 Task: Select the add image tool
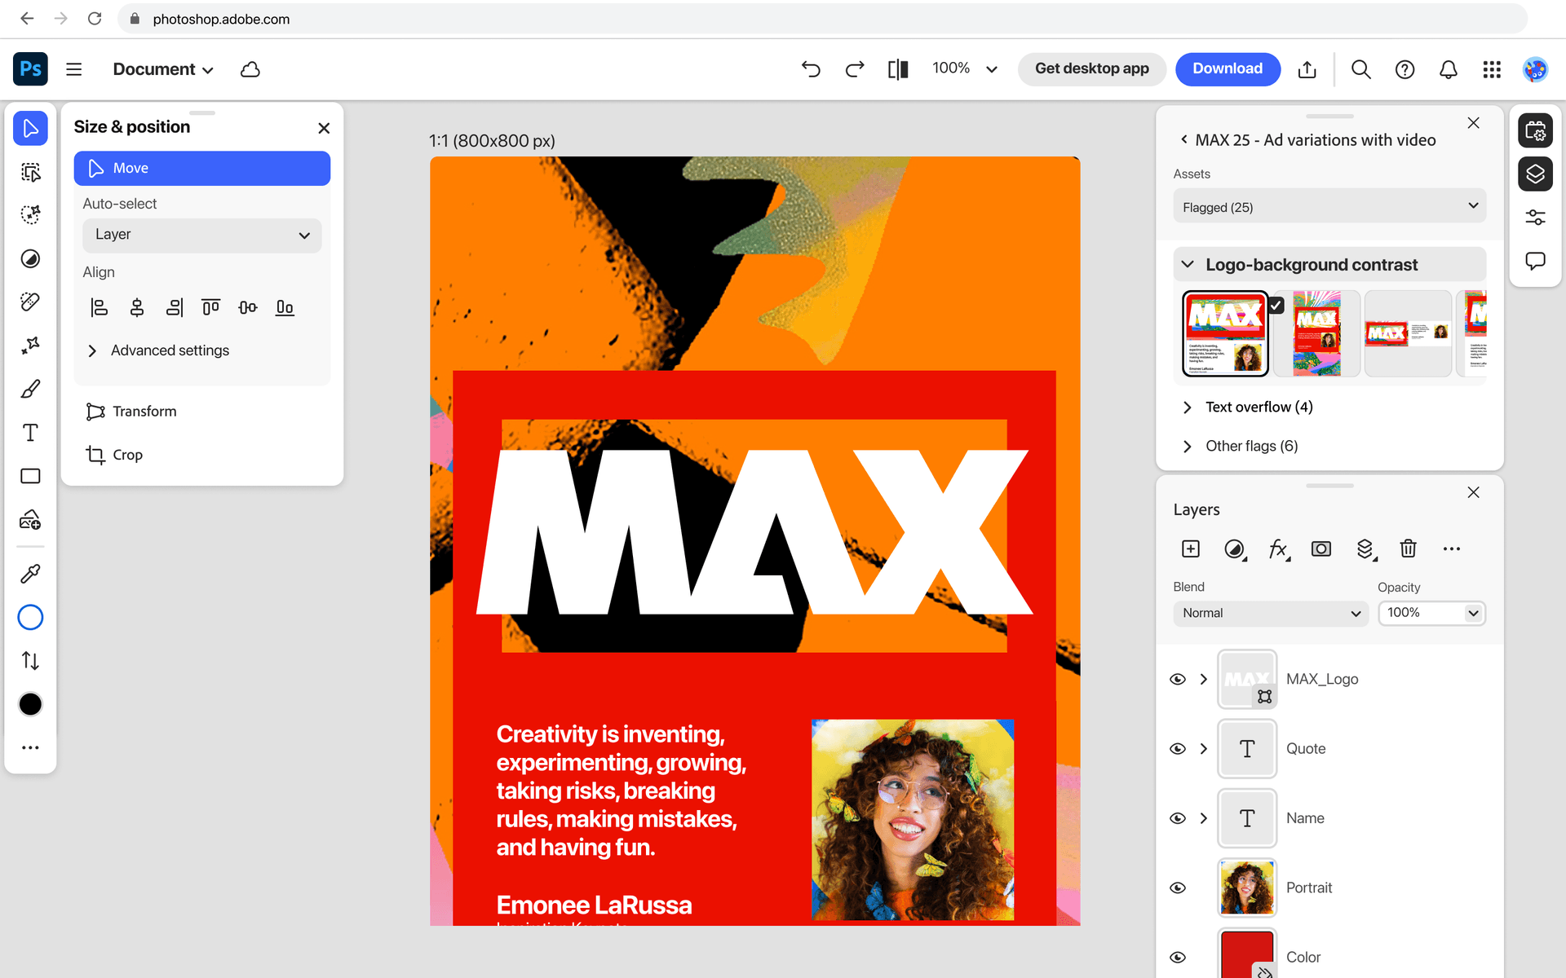tap(30, 519)
